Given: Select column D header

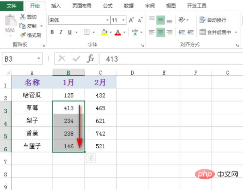Looking at the screenshot, I should pos(132,72).
